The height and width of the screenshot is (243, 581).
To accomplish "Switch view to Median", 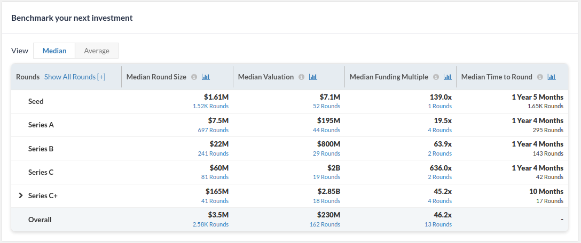I will 54,51.
